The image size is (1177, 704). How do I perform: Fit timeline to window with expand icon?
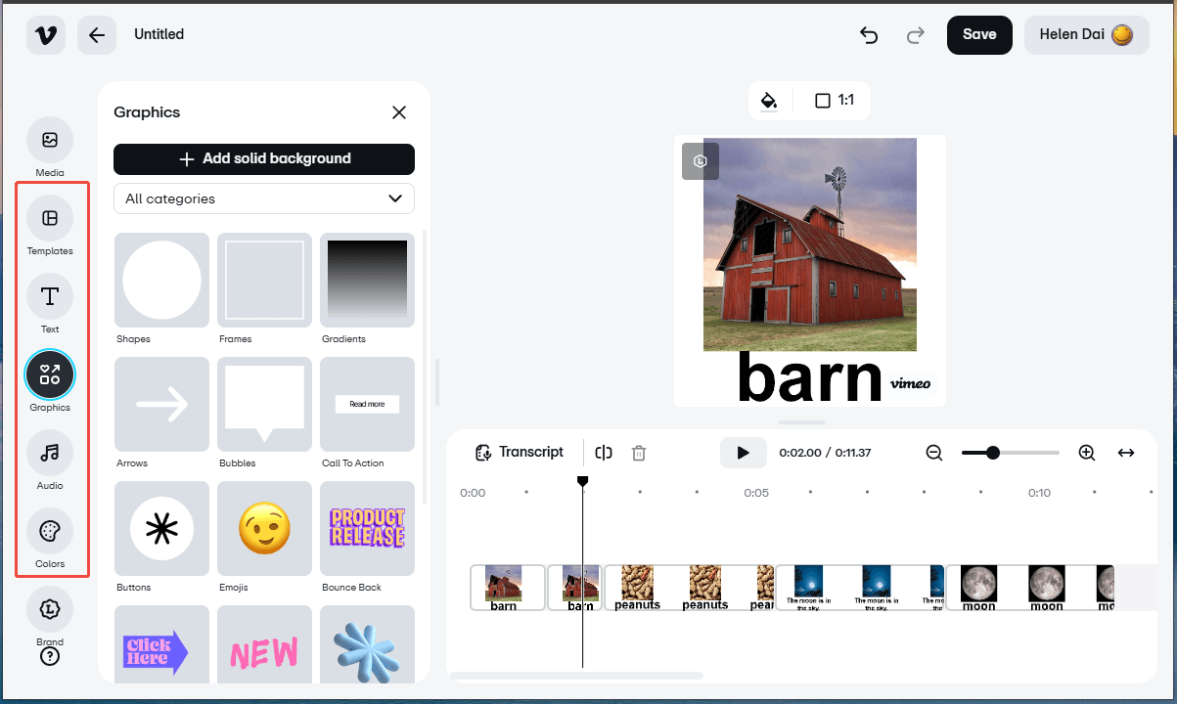pos(1125,452)
